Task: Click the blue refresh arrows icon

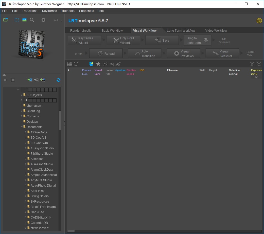Action: pos(58,80)
